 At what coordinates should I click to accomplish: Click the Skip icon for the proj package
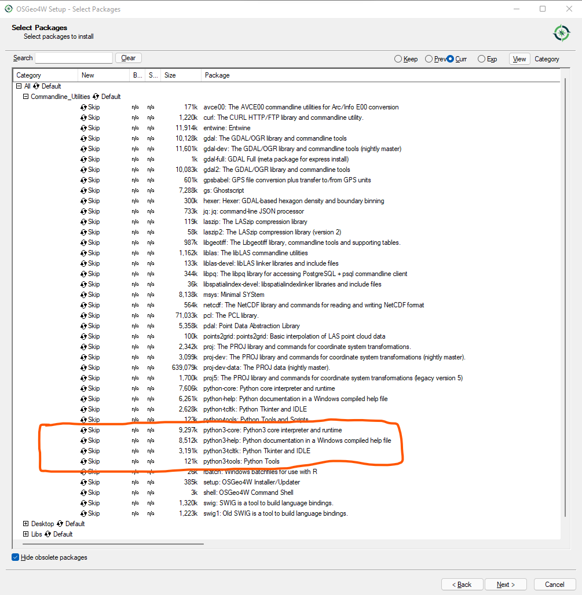83,347
